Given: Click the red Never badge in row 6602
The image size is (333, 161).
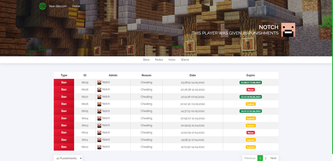Looking at the screenshot, I should click(x=251, y=133).
